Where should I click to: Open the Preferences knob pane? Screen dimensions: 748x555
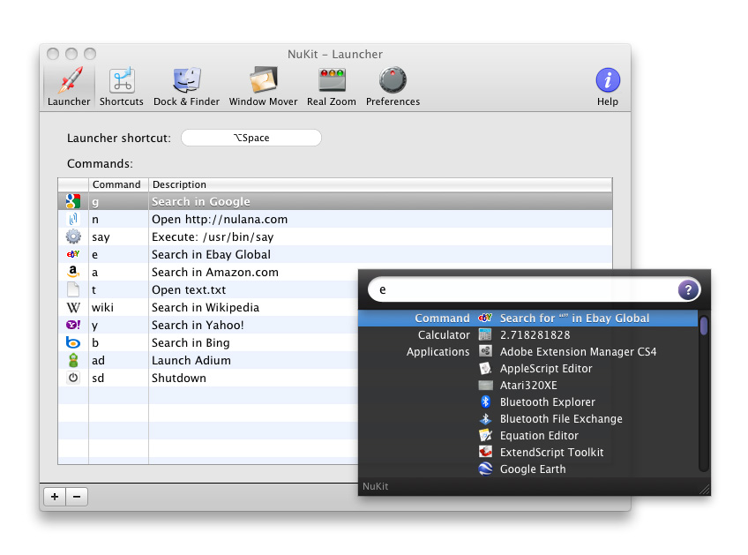click(x=393, y=86)
